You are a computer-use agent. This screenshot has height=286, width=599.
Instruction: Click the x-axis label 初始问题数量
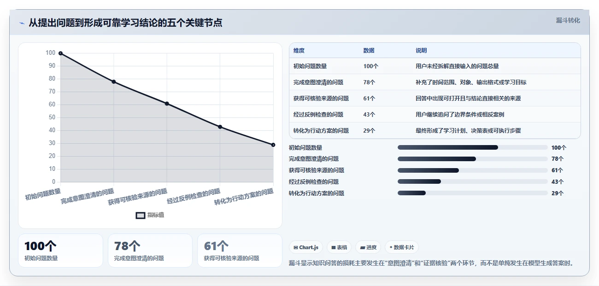pos(43,194)
